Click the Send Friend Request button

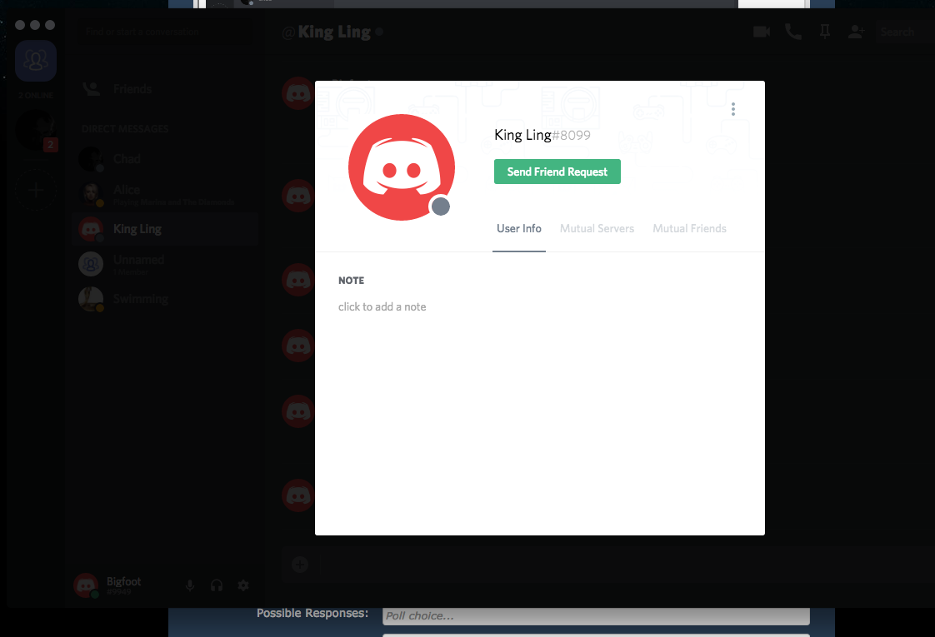coord(557,172)
